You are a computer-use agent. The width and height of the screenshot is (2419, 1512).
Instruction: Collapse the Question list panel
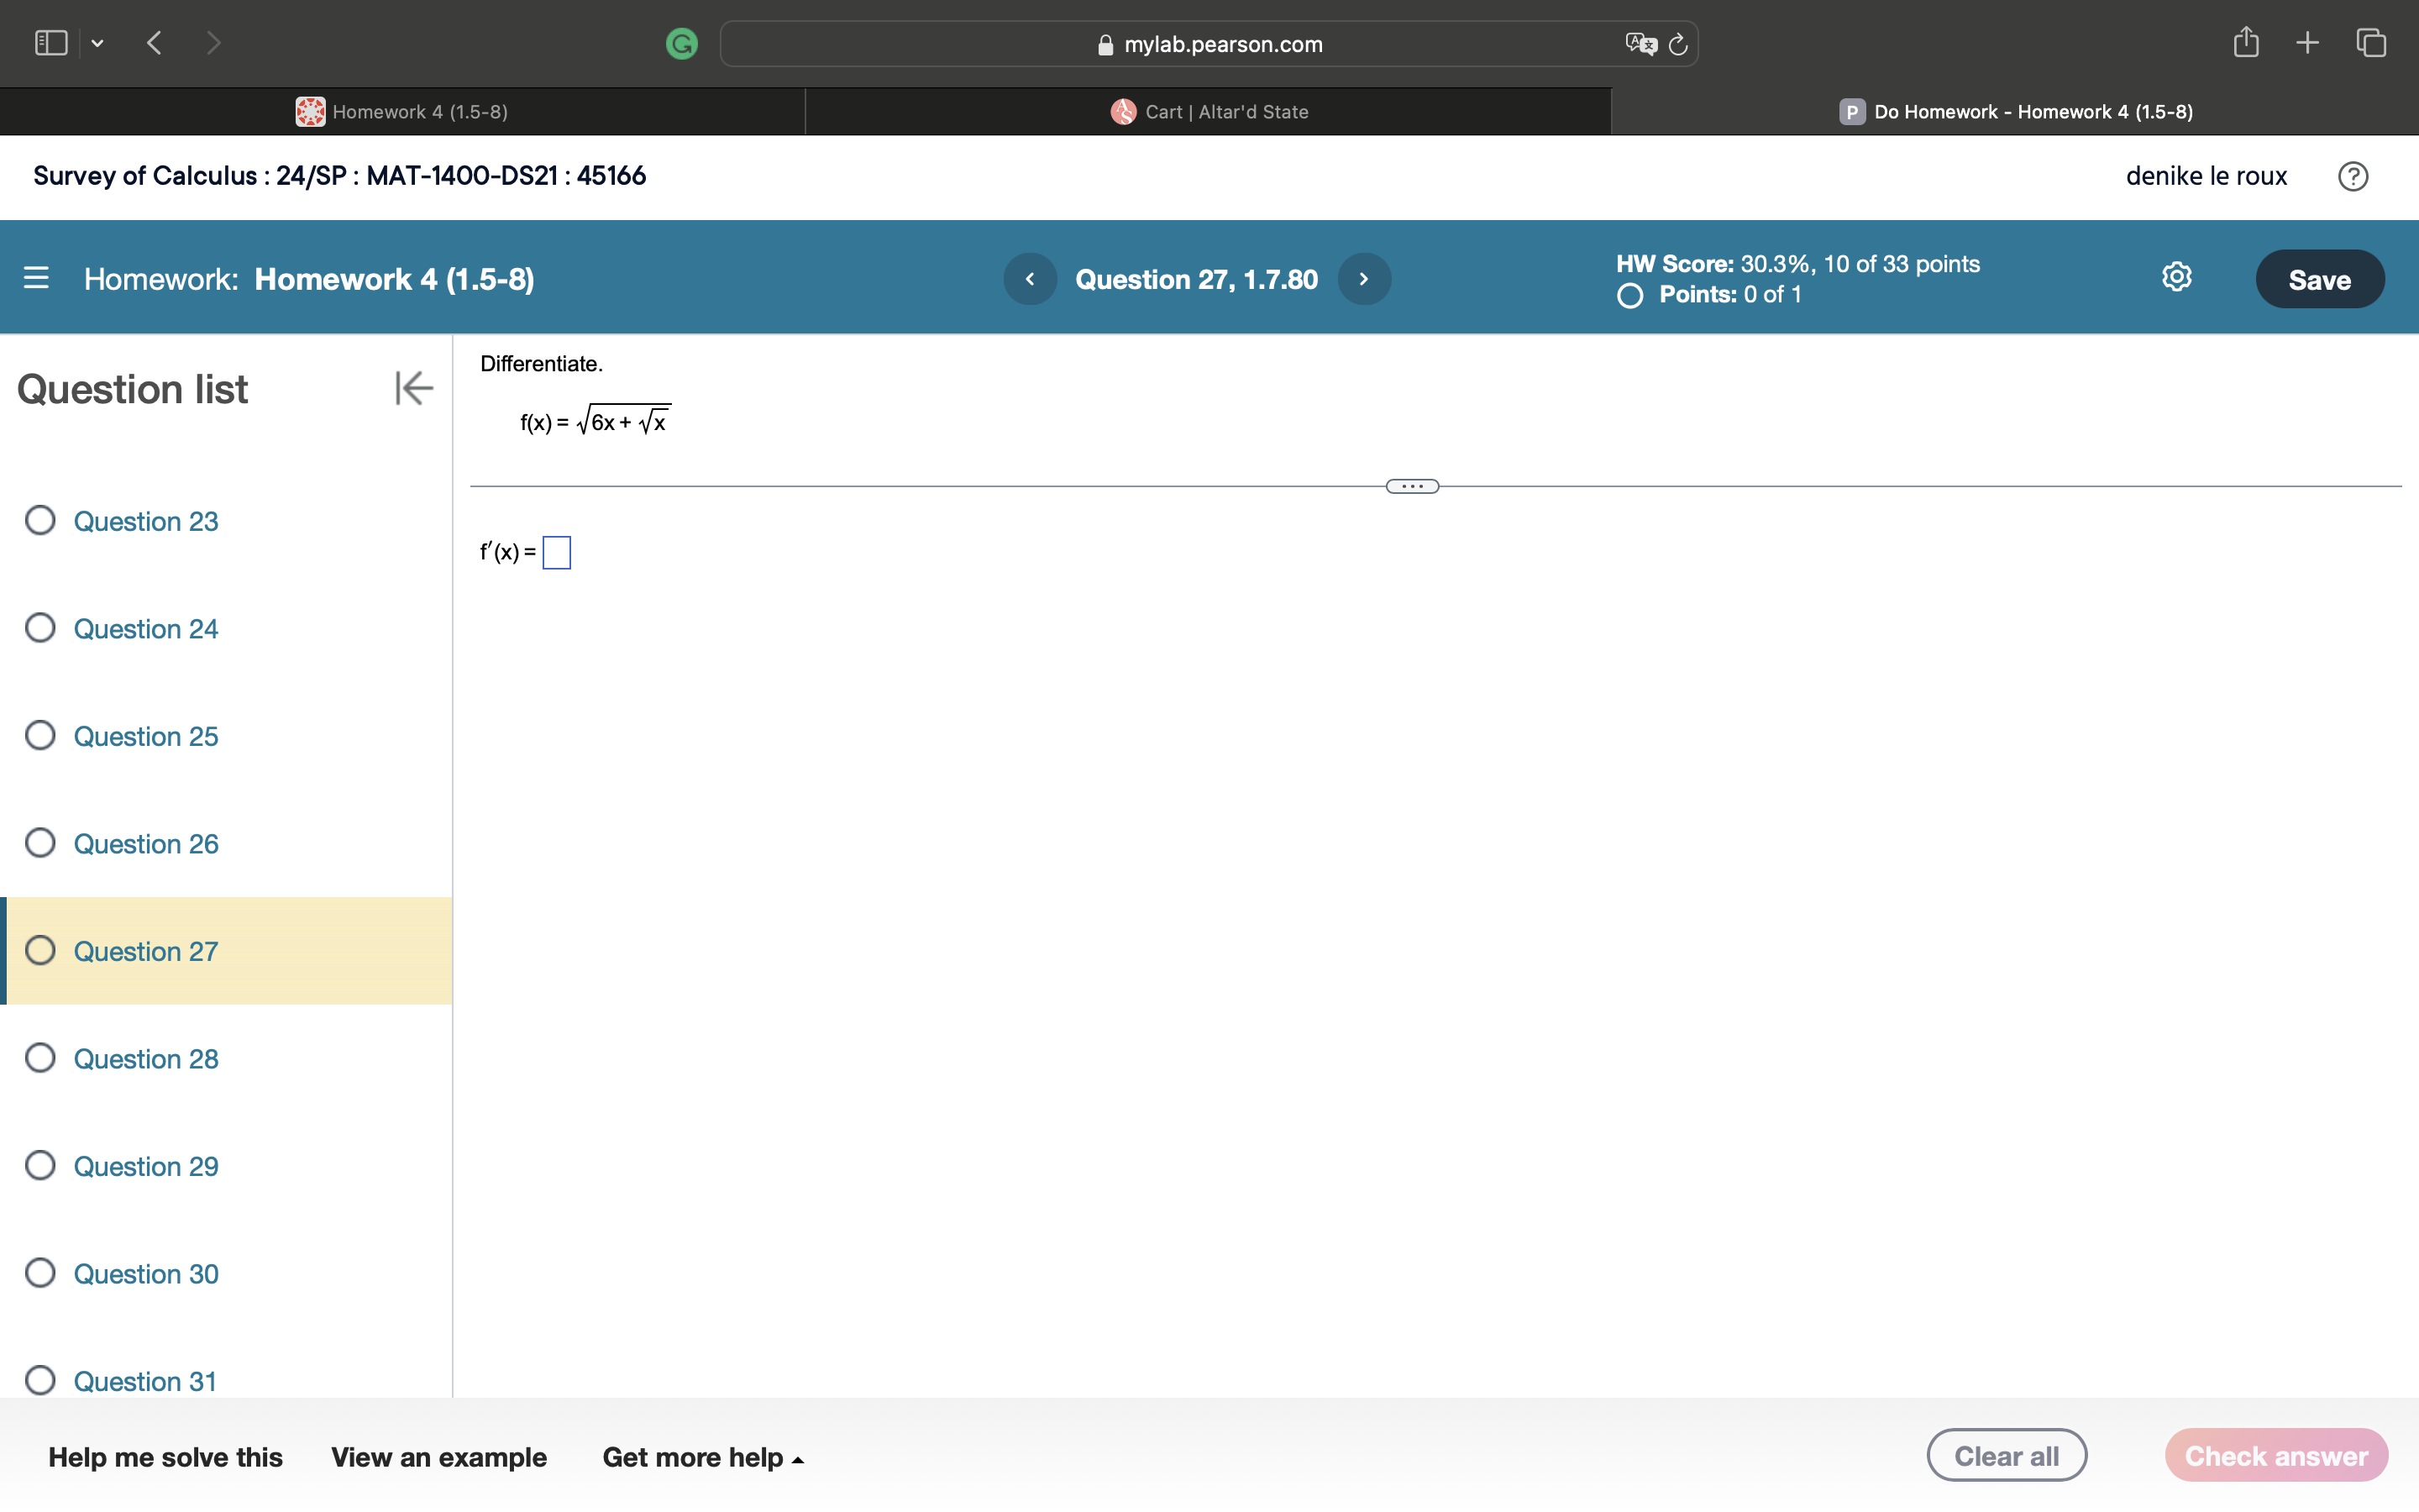413,388
